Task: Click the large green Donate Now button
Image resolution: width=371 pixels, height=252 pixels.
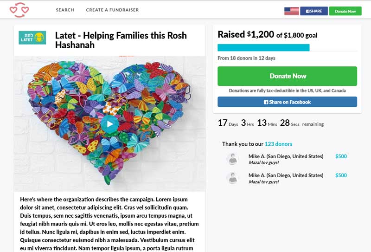Action: 287,76
